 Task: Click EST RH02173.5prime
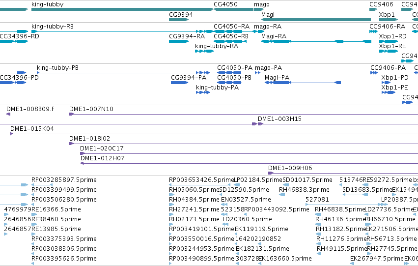[x=194, y=219]
